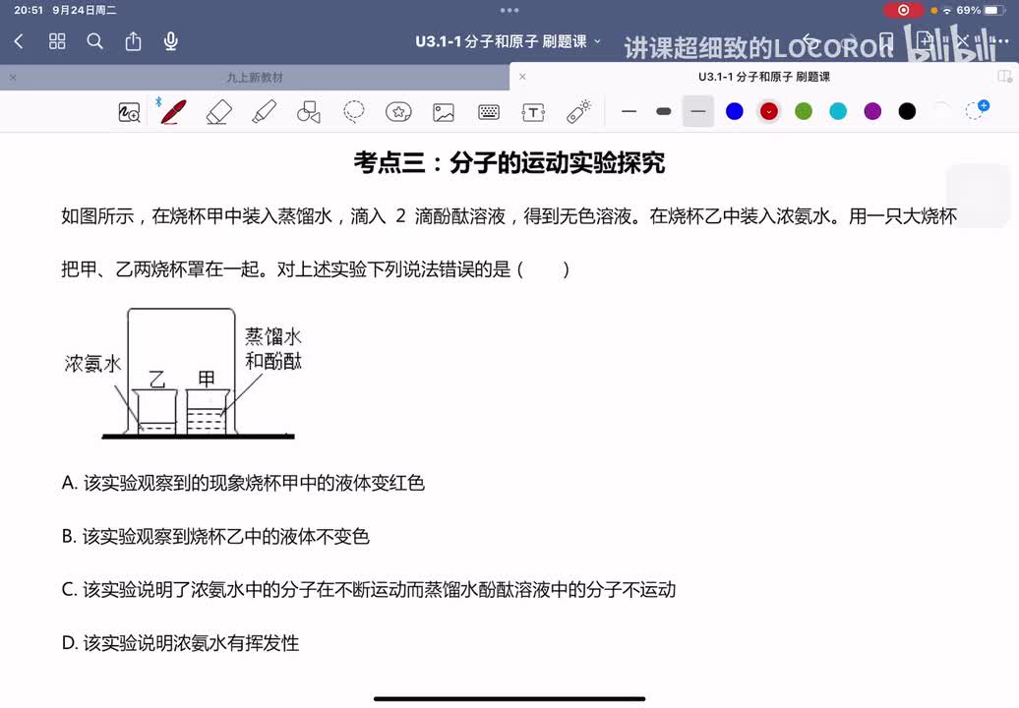Activate the laser pointer tool

[578, 112]
